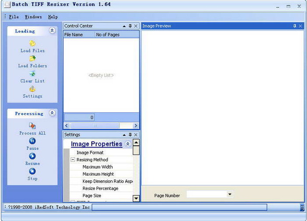Click the Stop processing icon
The image size is (307, 221).
pos(32,171)
